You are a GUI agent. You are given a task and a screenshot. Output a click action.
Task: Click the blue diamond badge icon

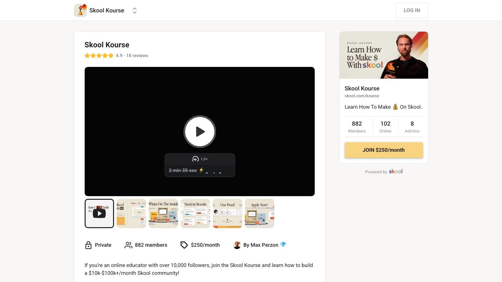point(283,245)
